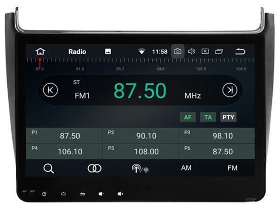Tap the 91.6 mark on frequency scale

coord(80,69)
